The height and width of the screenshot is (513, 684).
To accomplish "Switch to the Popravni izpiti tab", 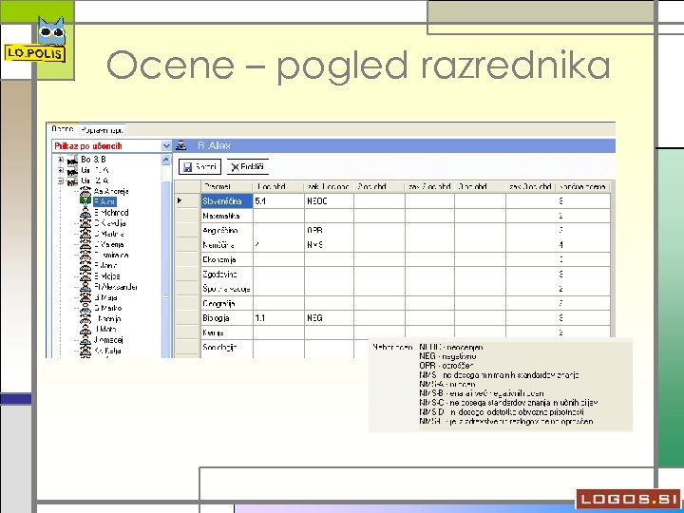I will click(102, 130).
